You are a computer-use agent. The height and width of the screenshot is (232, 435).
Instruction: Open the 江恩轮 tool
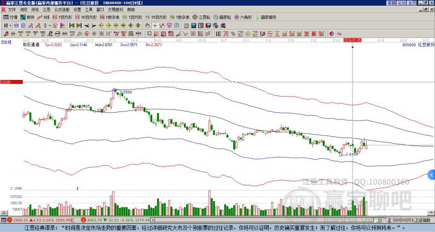point(201,17)
